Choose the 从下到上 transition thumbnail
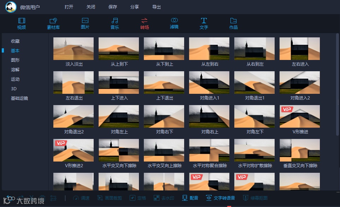340x207 pixels. pos(164,49)
